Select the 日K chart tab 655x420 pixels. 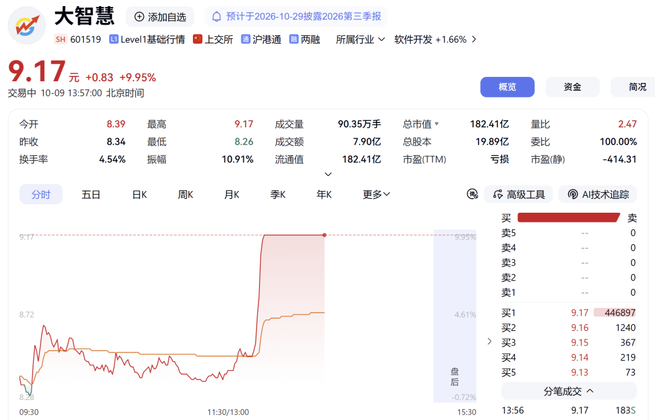[x=139, y=195]
